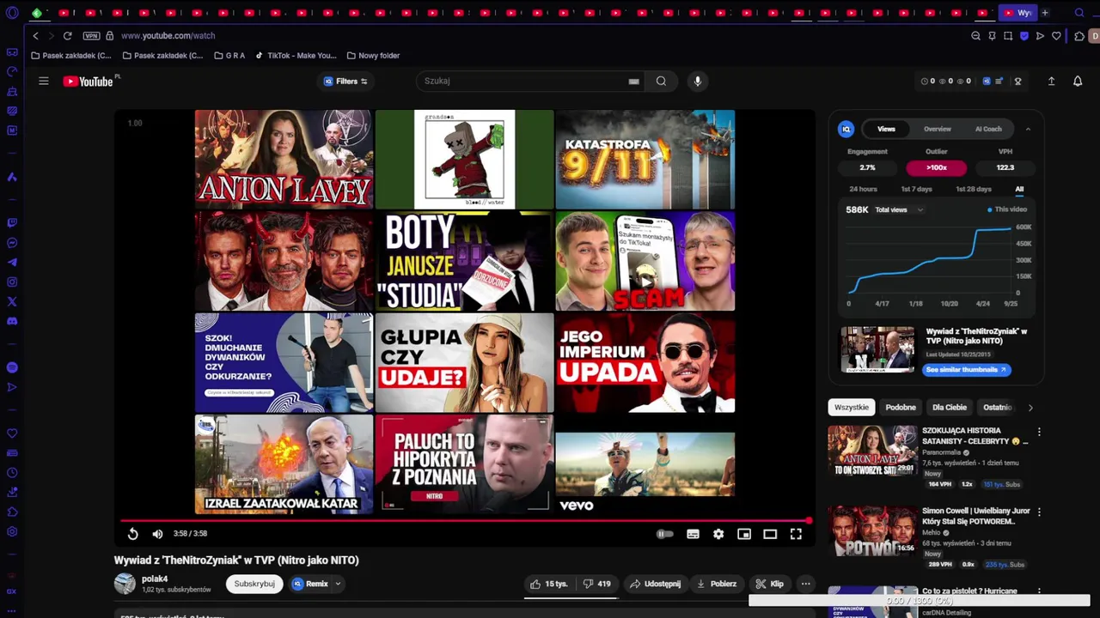The image size is (1100, 618).
Task: Open a new browser tab with plus
Action: [1045, 13]
